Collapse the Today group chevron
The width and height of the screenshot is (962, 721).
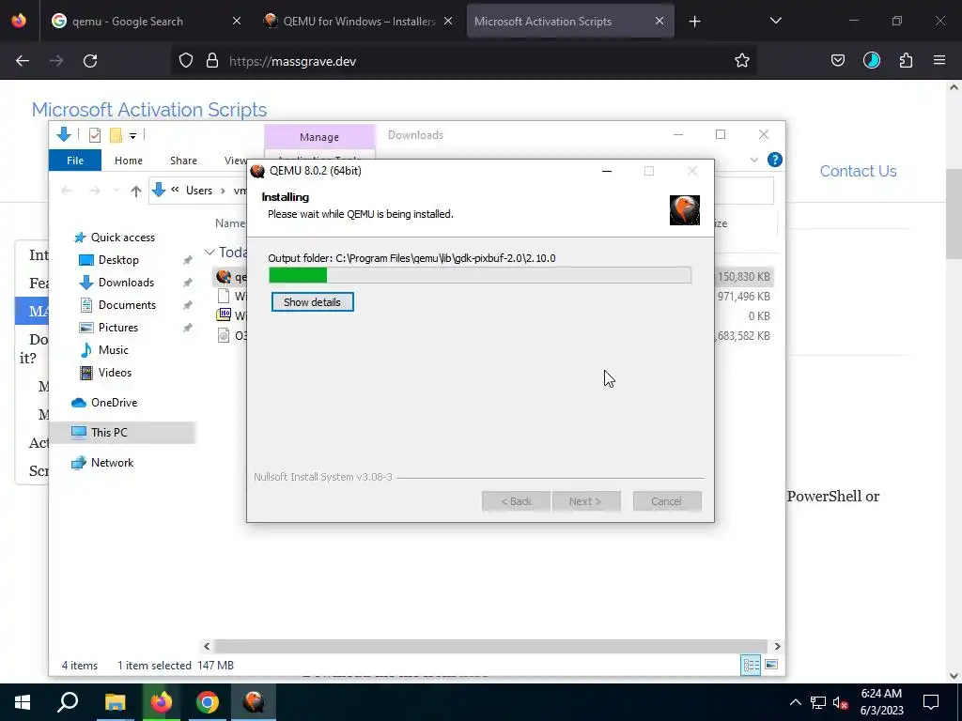point(209,253)
